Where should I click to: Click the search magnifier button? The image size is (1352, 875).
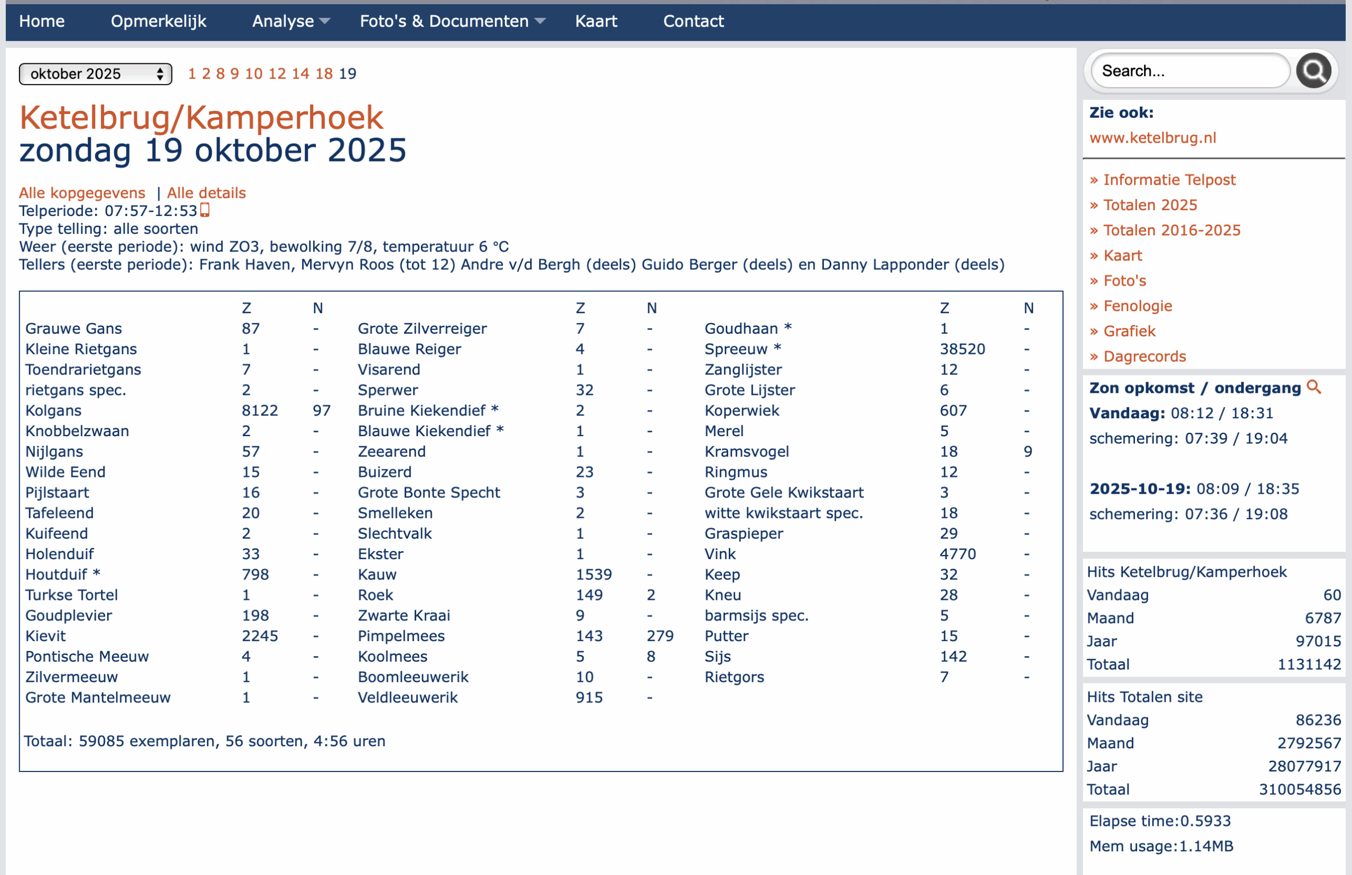click(1313, 71)
